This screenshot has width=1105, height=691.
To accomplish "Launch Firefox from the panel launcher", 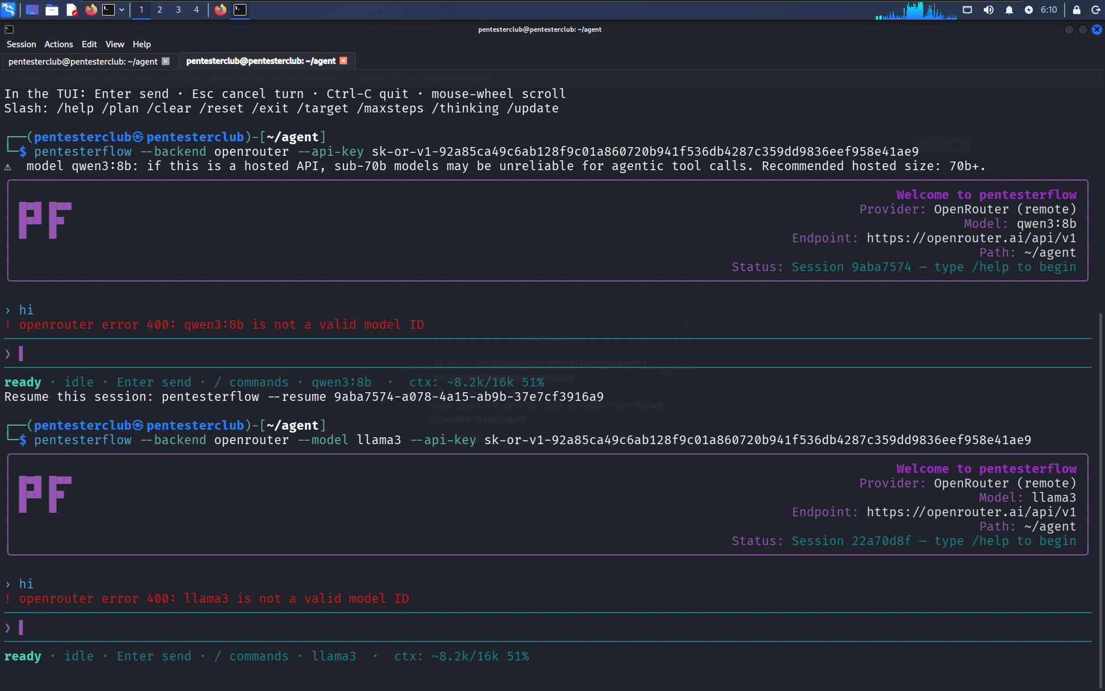I will coord(91,10).
